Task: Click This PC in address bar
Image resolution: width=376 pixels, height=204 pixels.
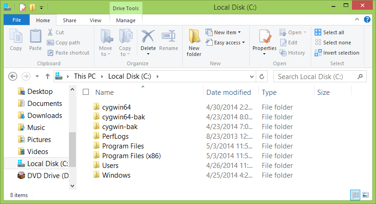Action: click(x=85, y=76)
